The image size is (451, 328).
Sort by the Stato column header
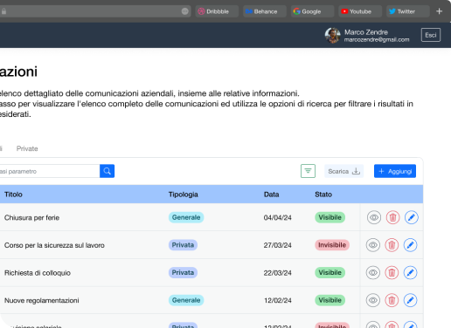pos(323,195)
